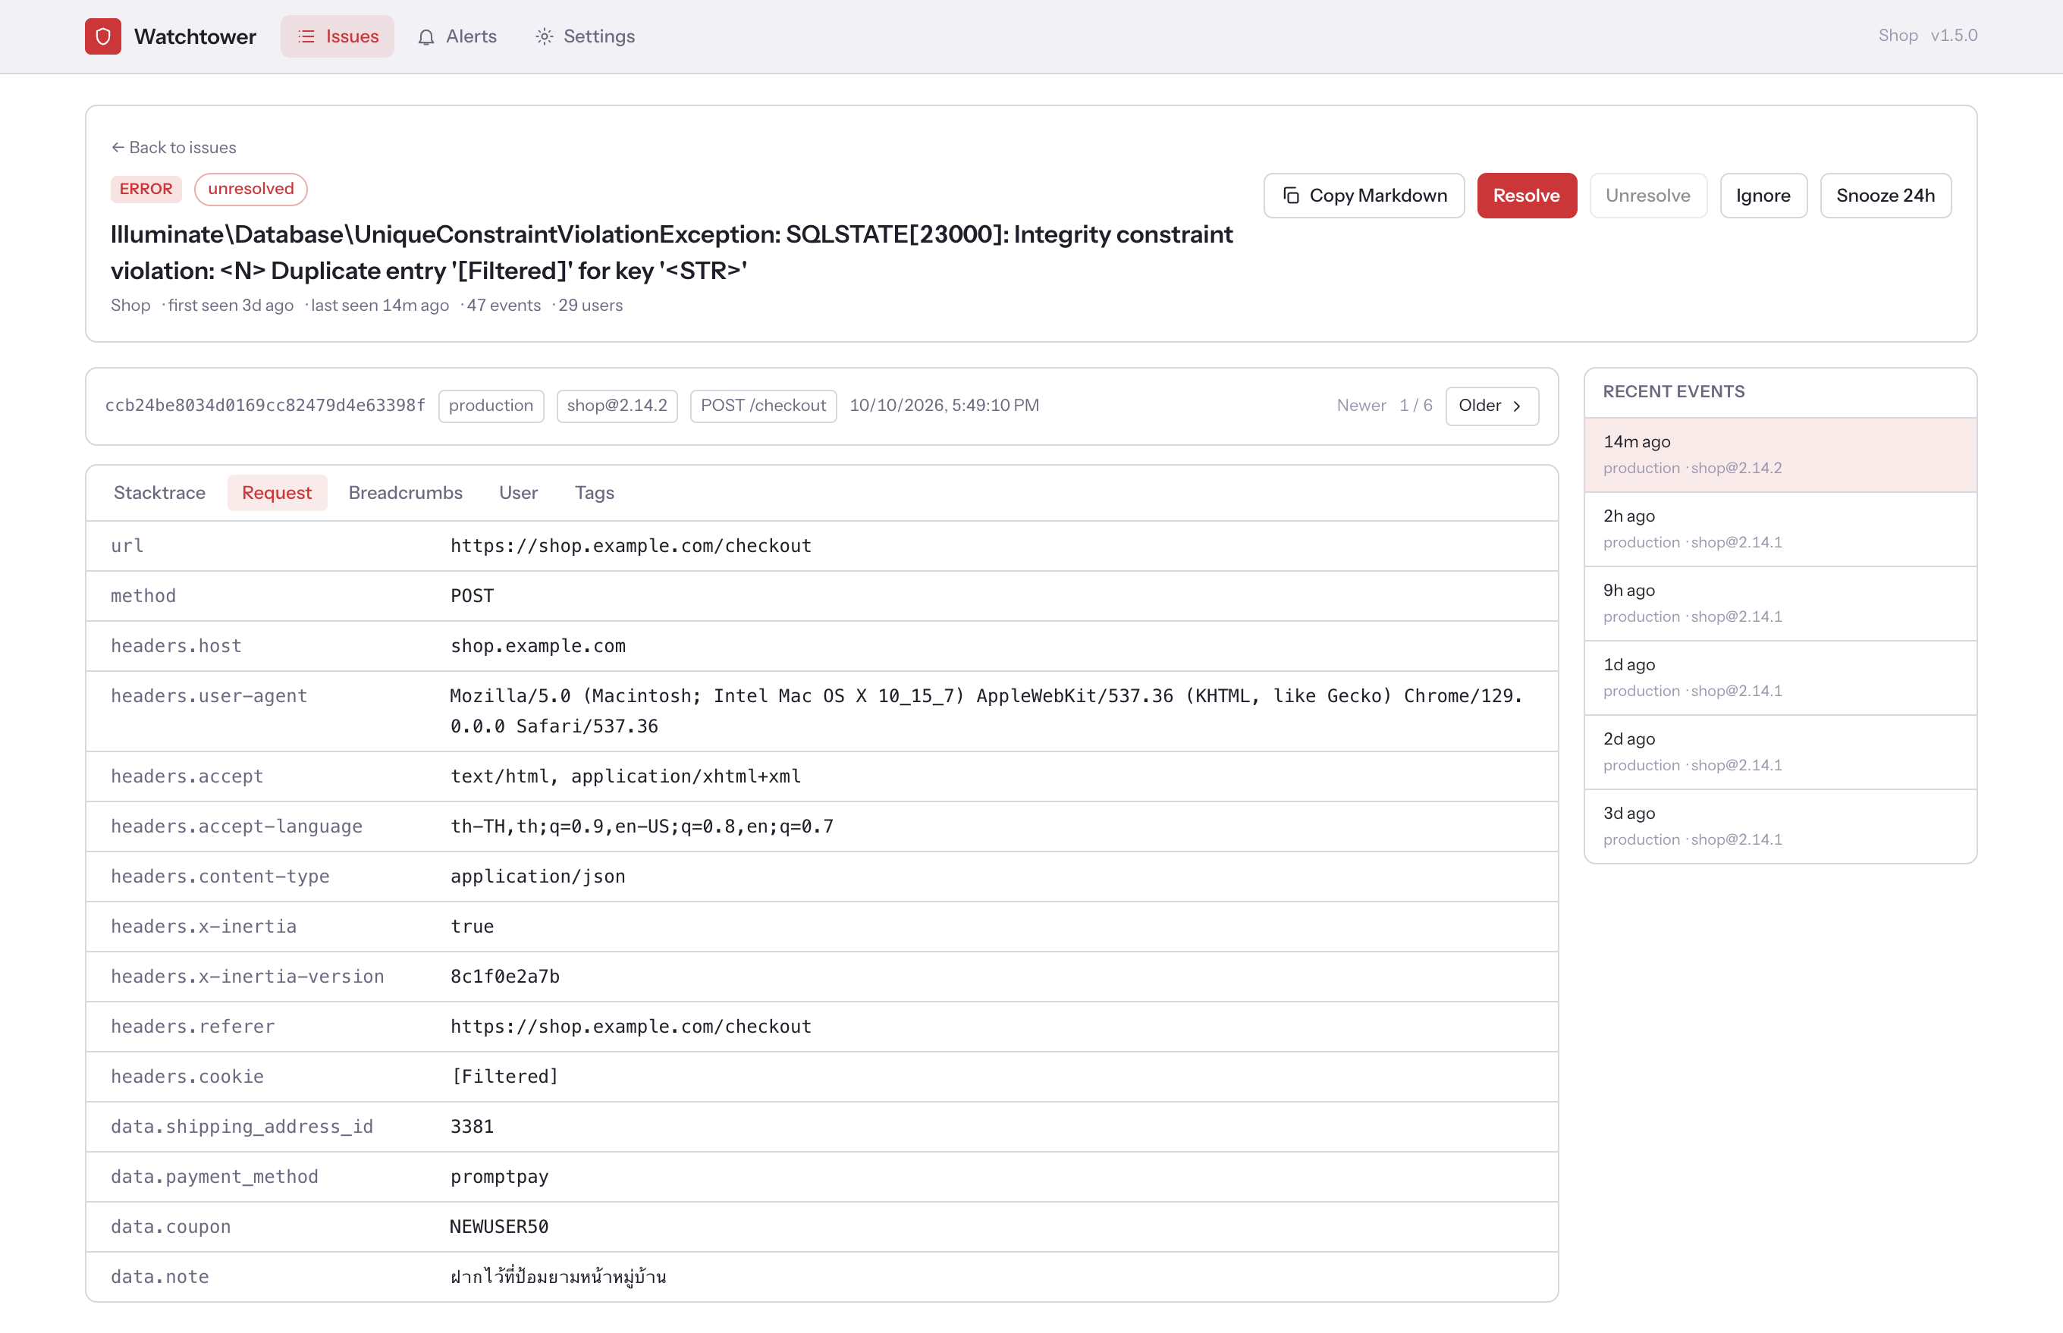This screenshot has height=1333, width=2063.
Task: Ignore this issue
Action: [x=1763, y=196]
